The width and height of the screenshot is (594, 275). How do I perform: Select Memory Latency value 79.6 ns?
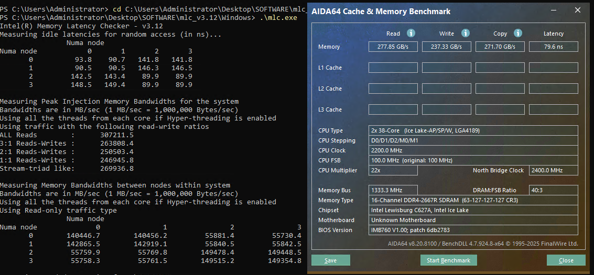pos(554,47)
